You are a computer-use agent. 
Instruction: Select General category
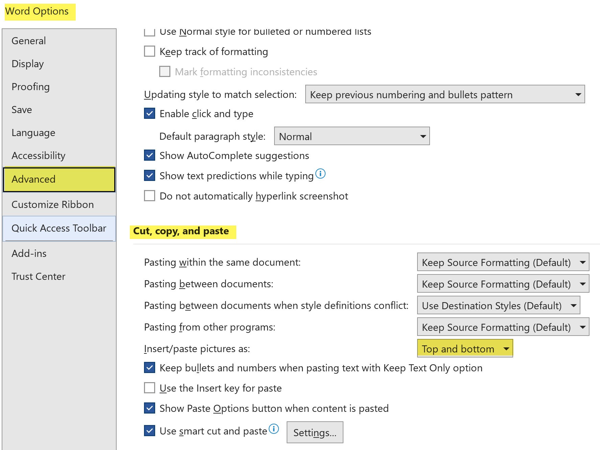point(59,41)
